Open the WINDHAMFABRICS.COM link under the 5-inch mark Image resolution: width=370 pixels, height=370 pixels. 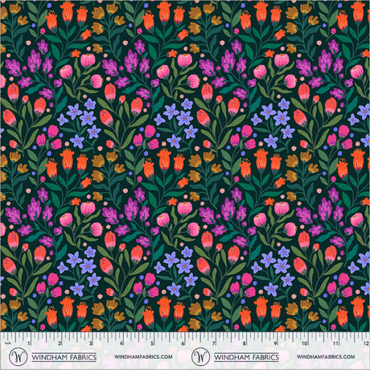click(143, 357)
